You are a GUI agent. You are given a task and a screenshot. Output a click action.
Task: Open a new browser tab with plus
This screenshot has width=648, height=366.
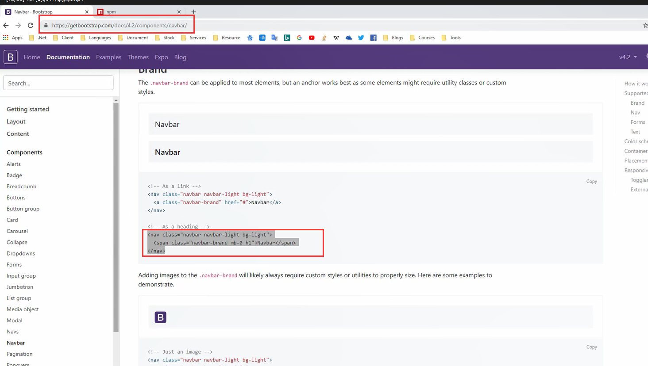(x=193, y=12)
